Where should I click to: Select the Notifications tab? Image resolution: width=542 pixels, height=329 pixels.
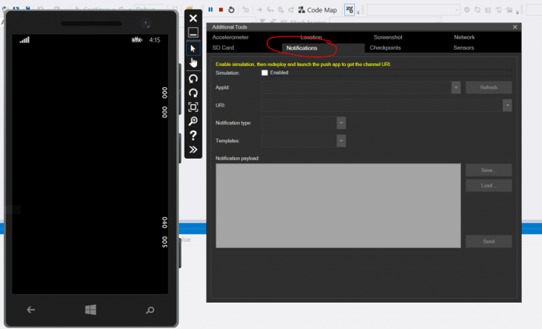tap(302, 48)
